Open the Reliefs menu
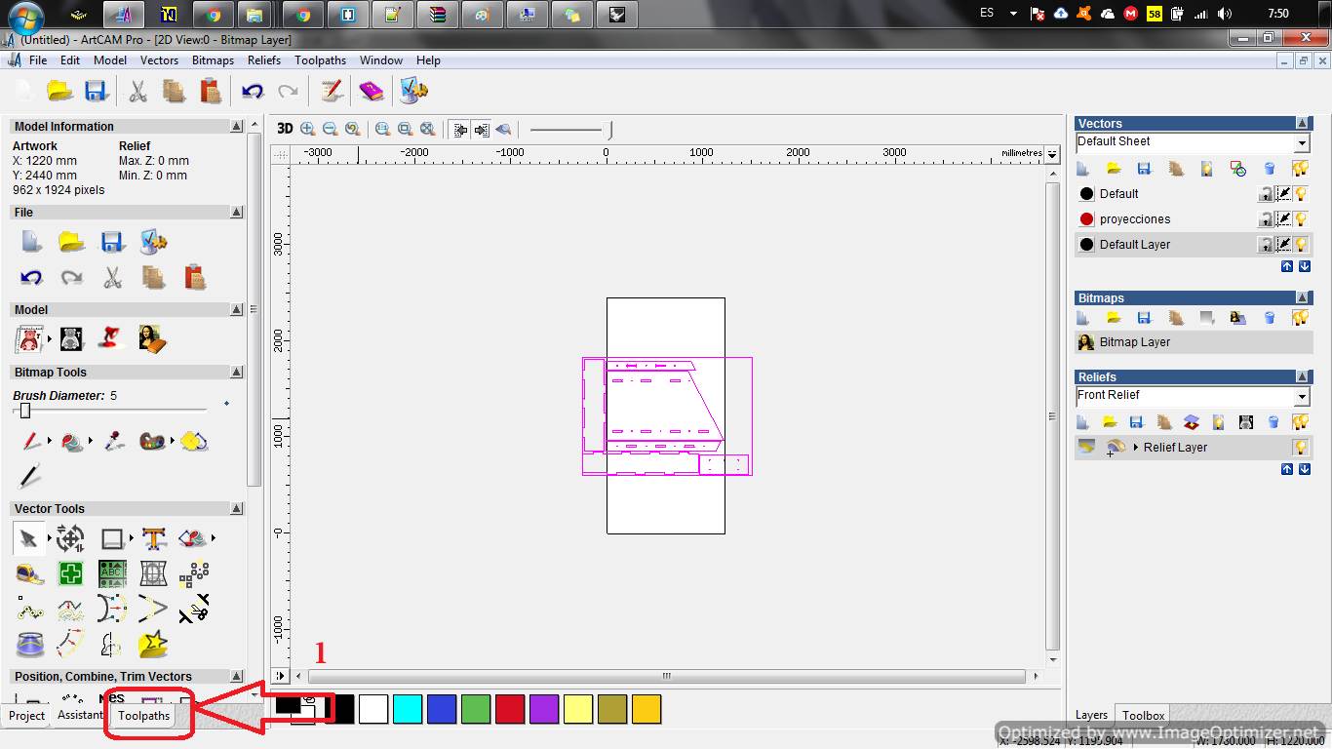1332x749 pixels. click(263, 60)
